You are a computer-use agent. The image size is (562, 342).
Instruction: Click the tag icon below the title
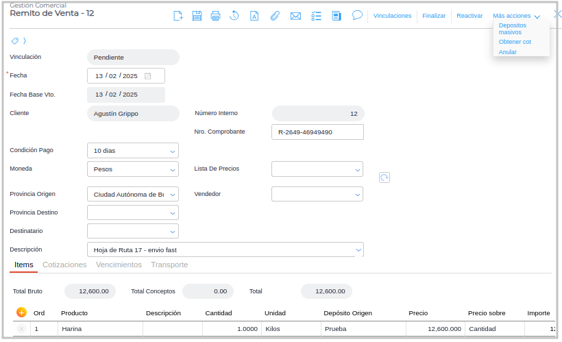(15, 41)
